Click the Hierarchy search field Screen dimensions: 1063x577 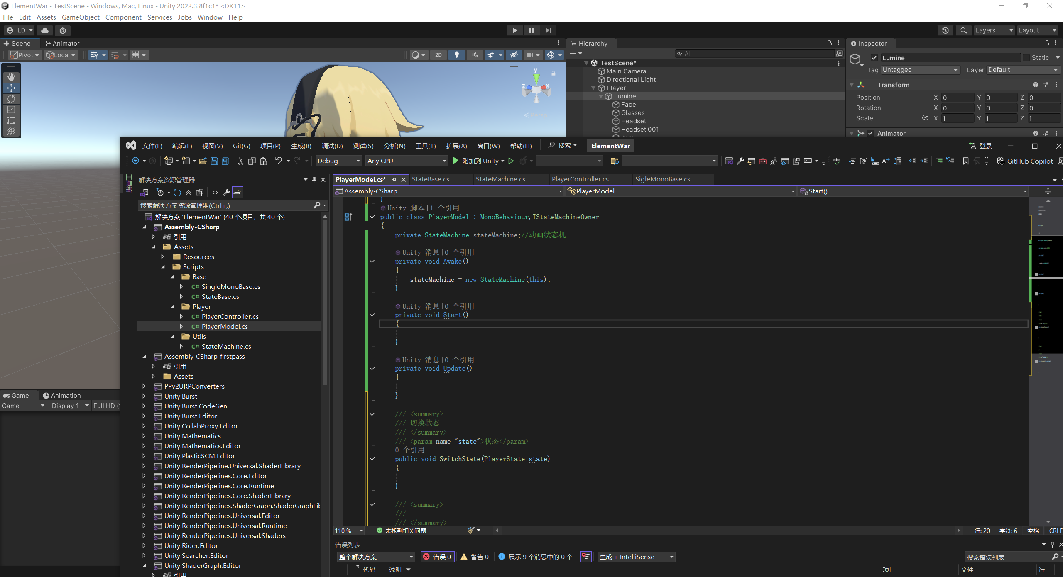pos(755,54)
